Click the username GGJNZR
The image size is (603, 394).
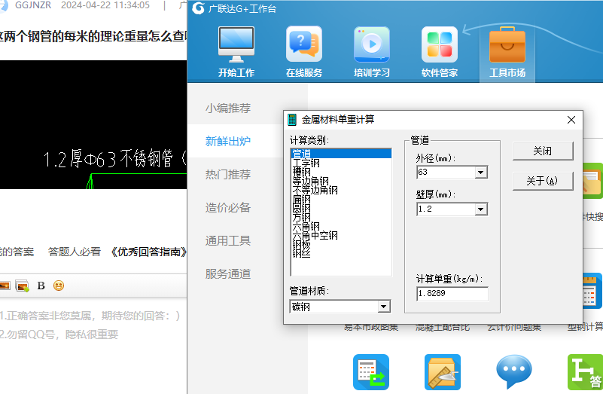point(32,5)
